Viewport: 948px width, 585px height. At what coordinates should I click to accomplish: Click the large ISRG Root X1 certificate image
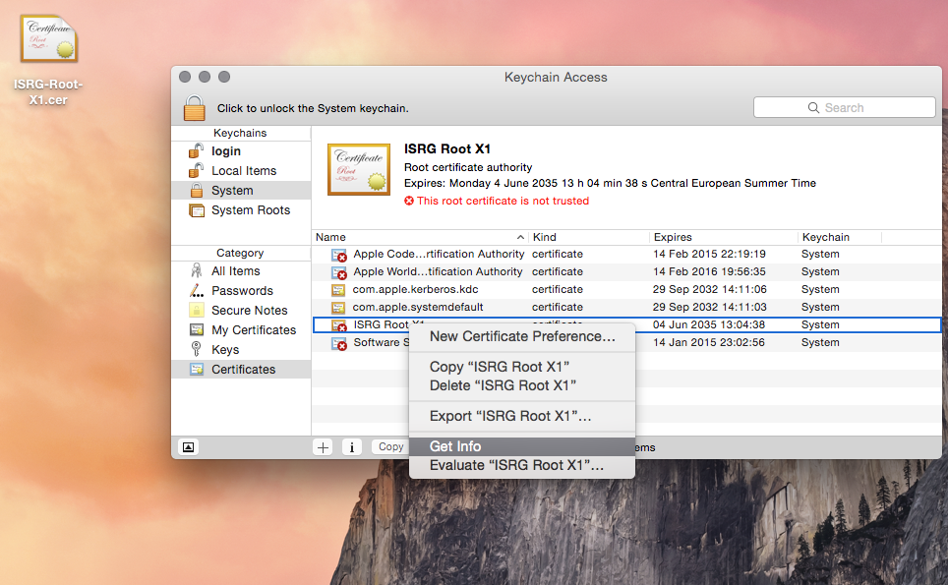[359, 170]
